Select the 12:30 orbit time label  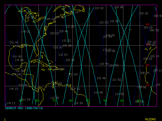tap(55, 98)
